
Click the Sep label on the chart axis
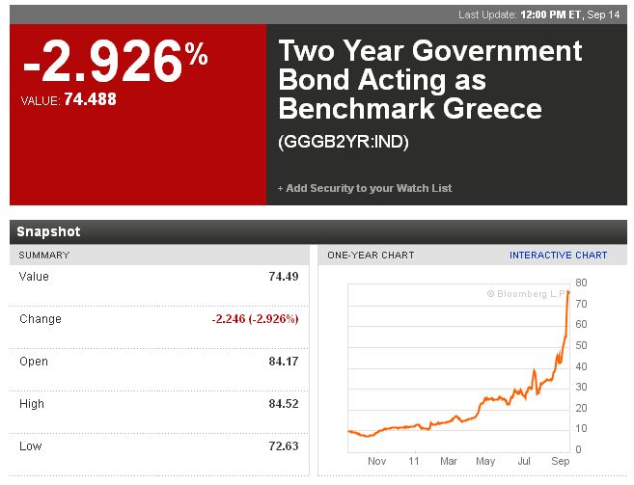562,461
